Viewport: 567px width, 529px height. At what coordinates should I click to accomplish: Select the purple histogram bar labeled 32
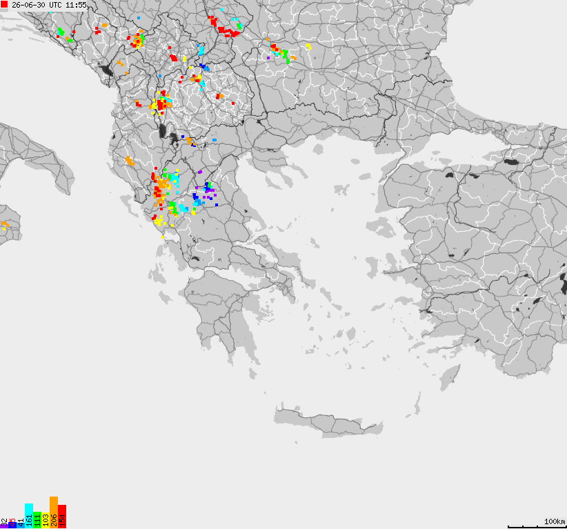(4, 526)
